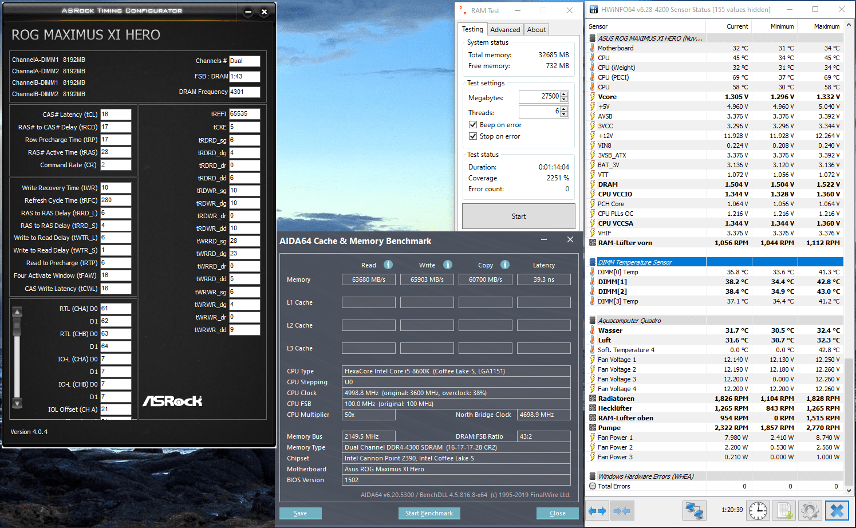Click the scroll-down arrow in ASRock RTL panel
The image size is (856, 528).
pyautogui.click(x=17, y=403)
